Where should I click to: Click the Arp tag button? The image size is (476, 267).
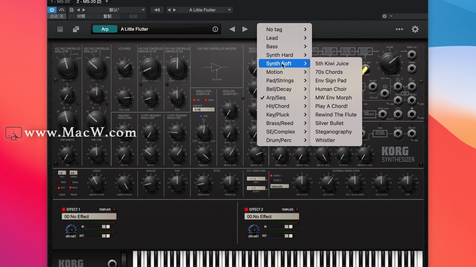(x=105, y=29)
